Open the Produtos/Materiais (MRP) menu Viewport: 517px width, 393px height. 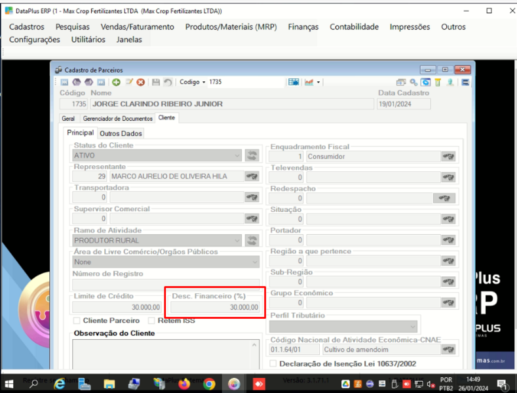pyautogui.click(x=231, y=27)
